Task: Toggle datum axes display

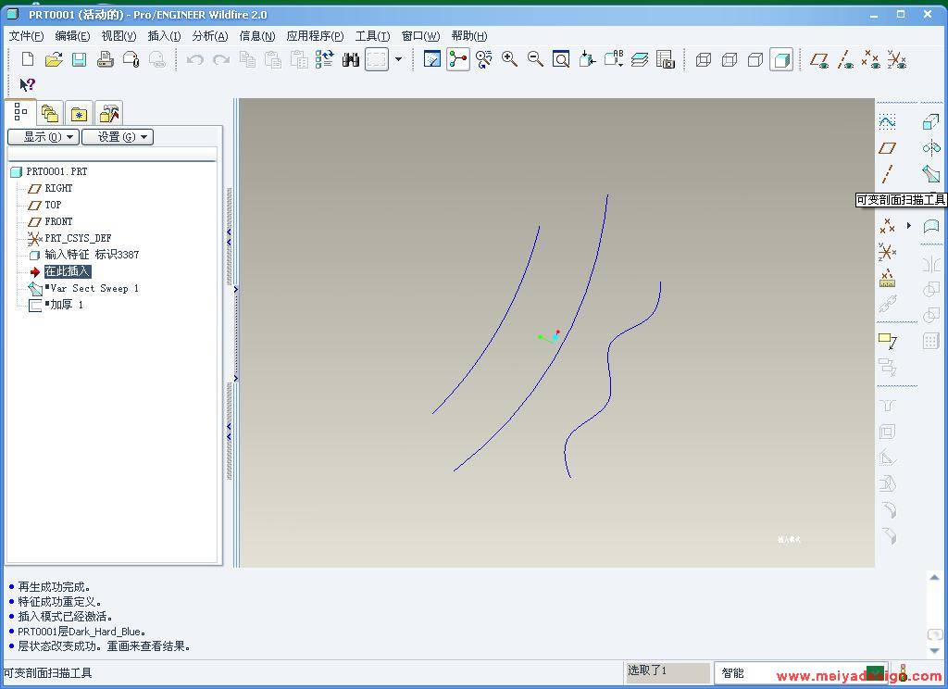Action: [844, 60]
